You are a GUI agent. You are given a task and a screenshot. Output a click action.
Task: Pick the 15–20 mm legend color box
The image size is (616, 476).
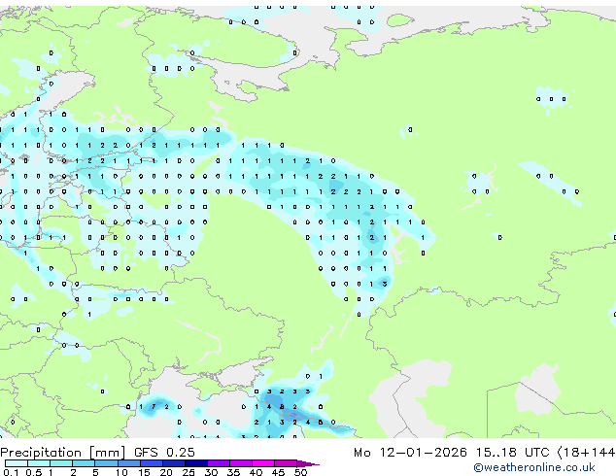(x=152, y=463)
